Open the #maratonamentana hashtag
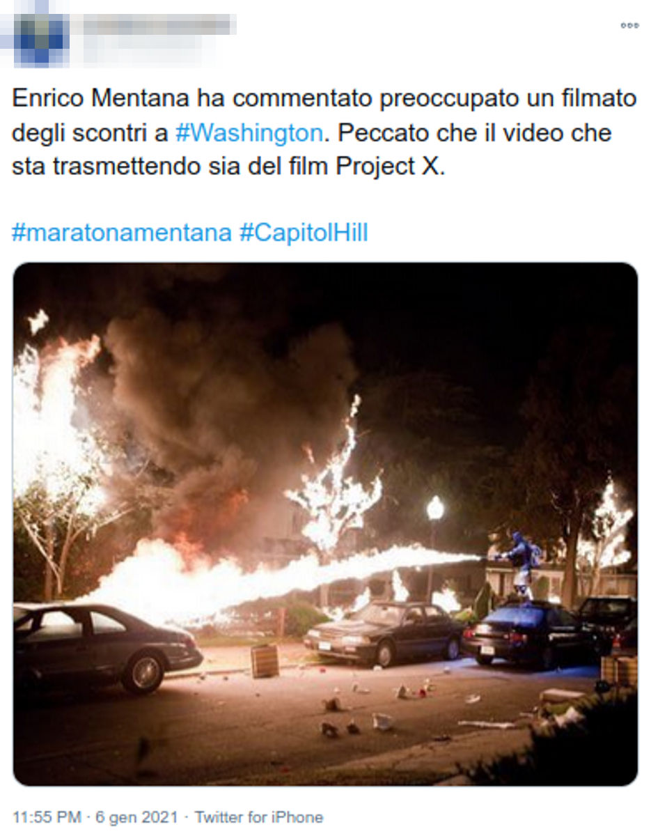Viewport: 651px width, 836px height. click(x=121, y=233)
